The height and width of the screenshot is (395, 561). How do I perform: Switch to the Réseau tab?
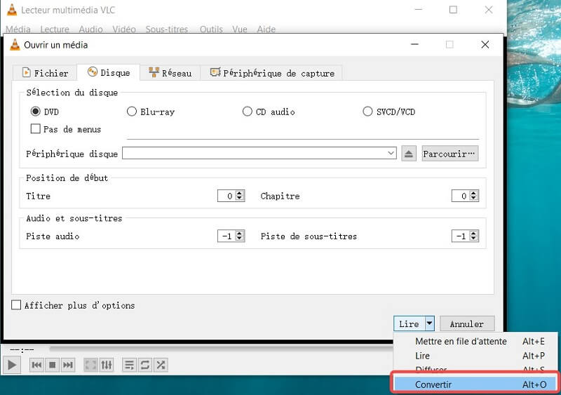coord(170,73)
